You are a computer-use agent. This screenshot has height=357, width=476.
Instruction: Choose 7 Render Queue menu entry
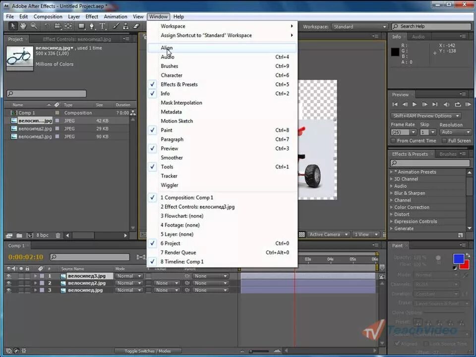click(x=222, y=252)
